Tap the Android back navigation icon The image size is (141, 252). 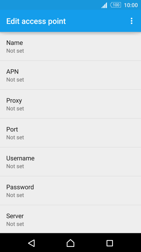(31, 243)
